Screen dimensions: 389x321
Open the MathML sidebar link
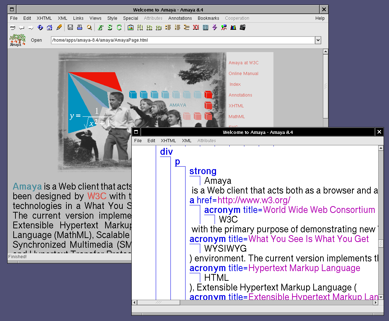(x=236, y=117)
